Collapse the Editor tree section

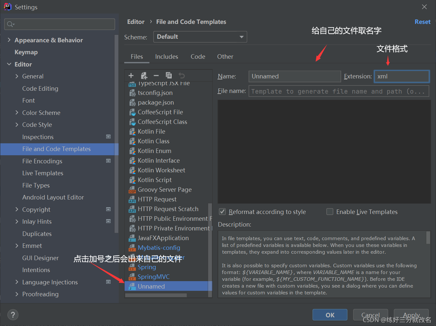(x=9, y=64)
